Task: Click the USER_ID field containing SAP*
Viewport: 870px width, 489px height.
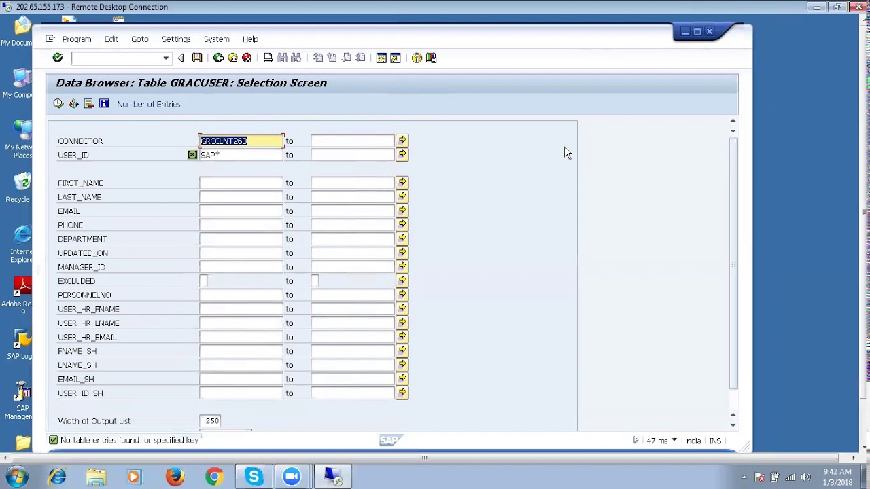Action: click(x=241, y=155)
